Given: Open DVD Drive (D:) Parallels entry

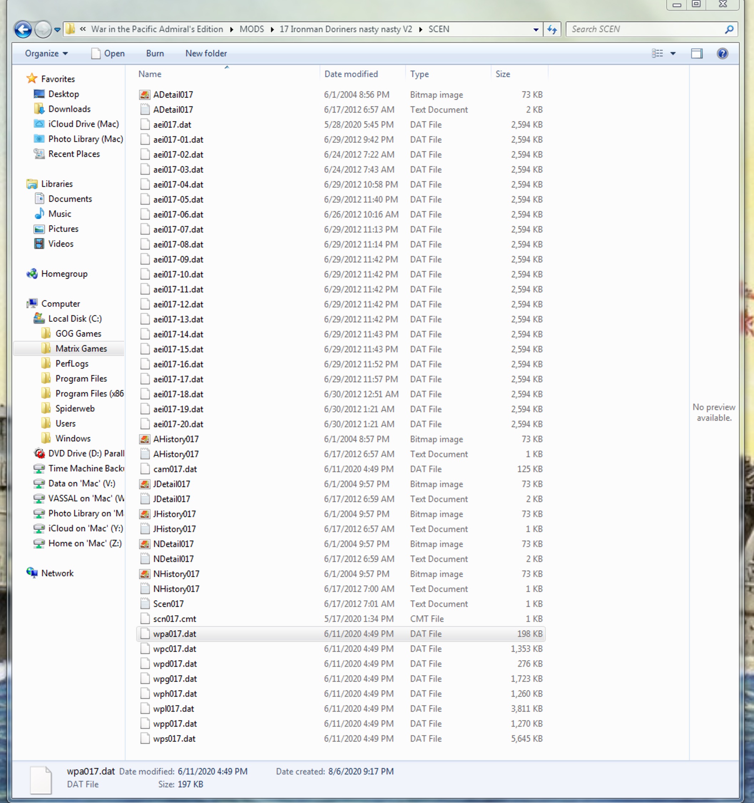Looking at the screenshot, I should [86, 453].
